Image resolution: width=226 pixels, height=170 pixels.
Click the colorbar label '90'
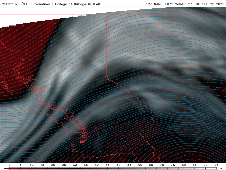205,165
